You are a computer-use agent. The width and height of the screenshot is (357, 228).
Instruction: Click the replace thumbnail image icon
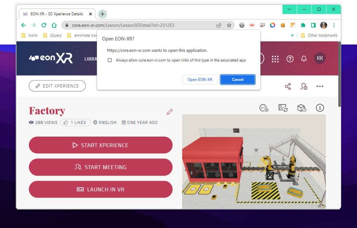point(283,108)
